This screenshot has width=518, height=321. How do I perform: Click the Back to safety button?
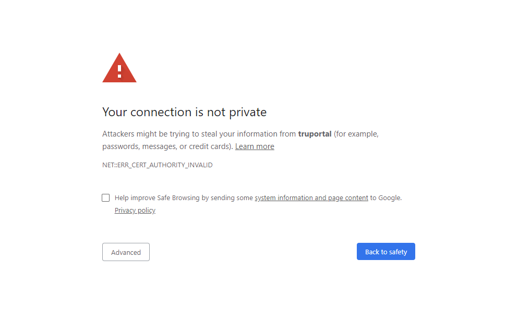pos(386,252)
